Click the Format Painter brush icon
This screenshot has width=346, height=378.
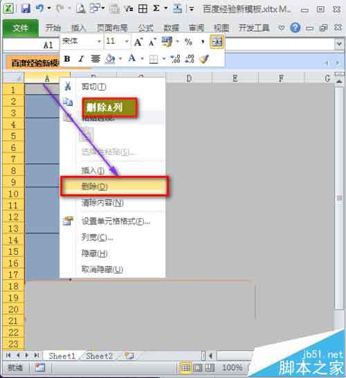coord(203,59)
